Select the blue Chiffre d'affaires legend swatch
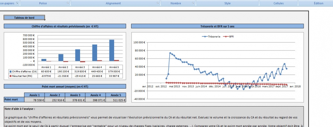The height and width of the screenshot is (127, 333). click(x=10, y=71)
